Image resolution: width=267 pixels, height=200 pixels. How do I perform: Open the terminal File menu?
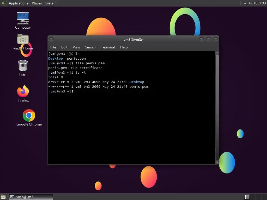[53, 47]
